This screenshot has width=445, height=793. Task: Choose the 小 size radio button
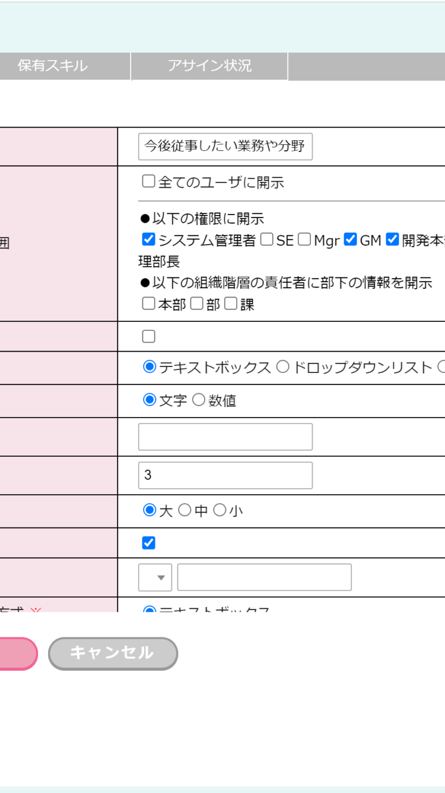click(220, 510)
